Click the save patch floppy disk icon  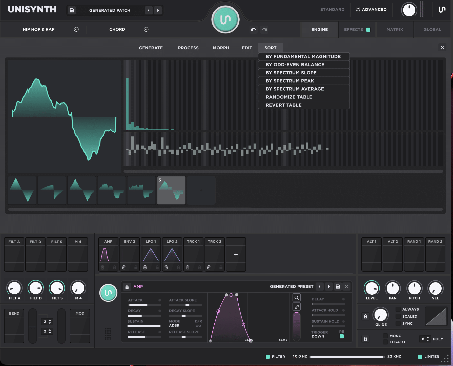click(72, 10)
